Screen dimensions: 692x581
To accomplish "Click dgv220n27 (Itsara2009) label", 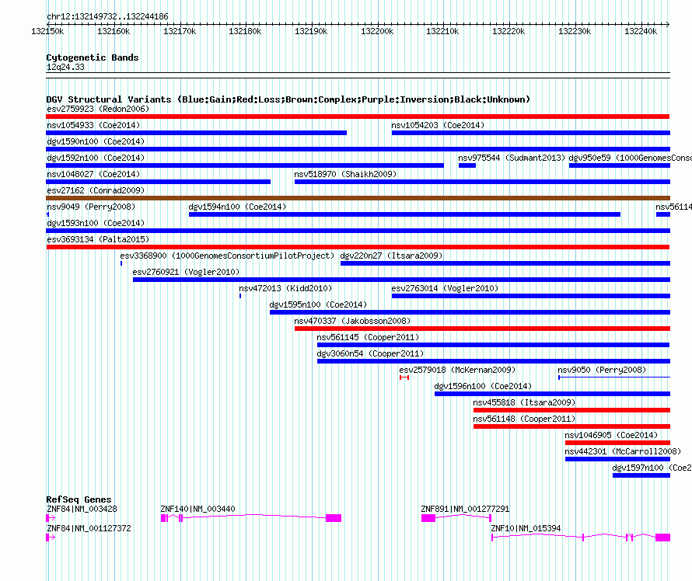I will tap(391, 256).
